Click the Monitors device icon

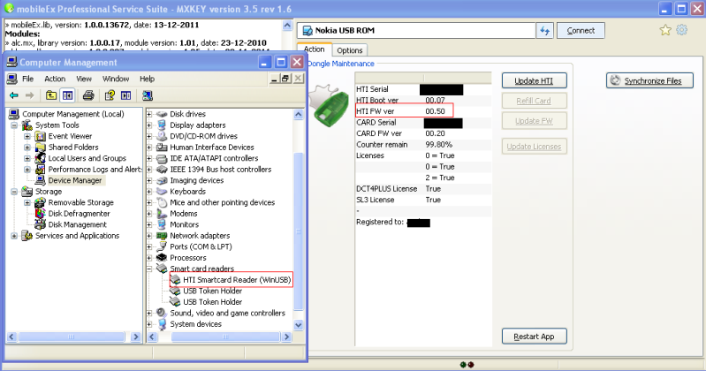(x=162, y=224)
